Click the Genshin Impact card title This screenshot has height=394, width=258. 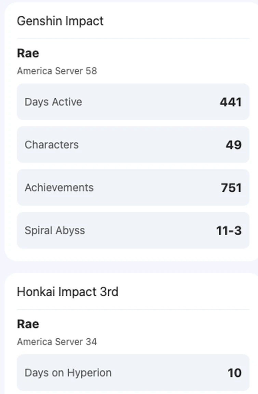pyautogui.click(x=60, y=21)
